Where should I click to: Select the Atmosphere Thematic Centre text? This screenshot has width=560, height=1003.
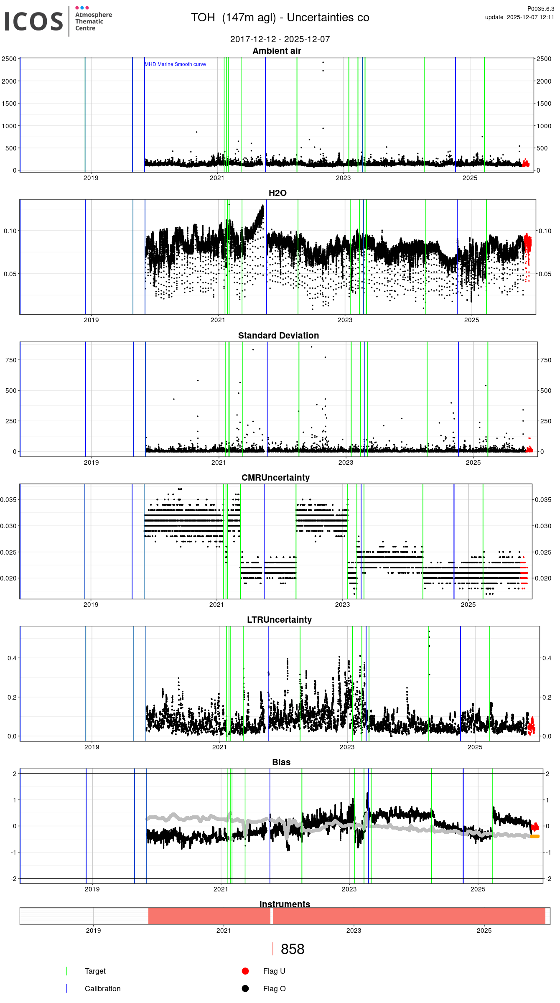pyautogui.click(x=93, y=21)
